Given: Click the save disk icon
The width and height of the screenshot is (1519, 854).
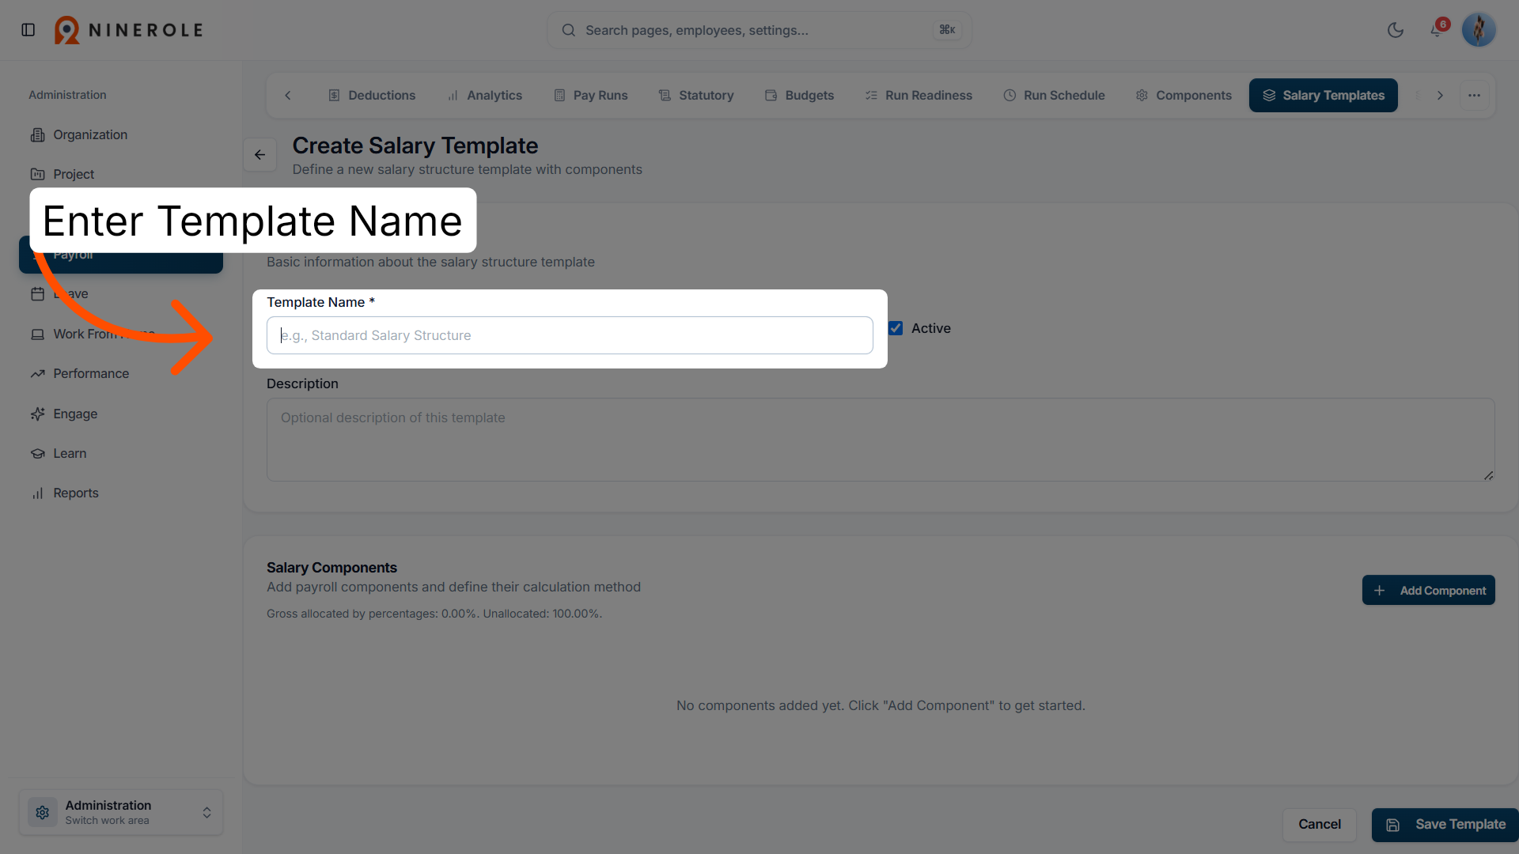Looking at the screenshot, I should click(x=1393, y=825).
